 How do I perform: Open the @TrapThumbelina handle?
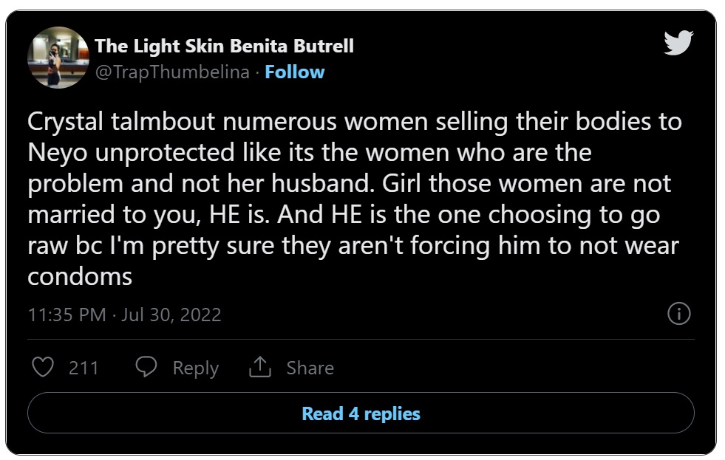172,72
